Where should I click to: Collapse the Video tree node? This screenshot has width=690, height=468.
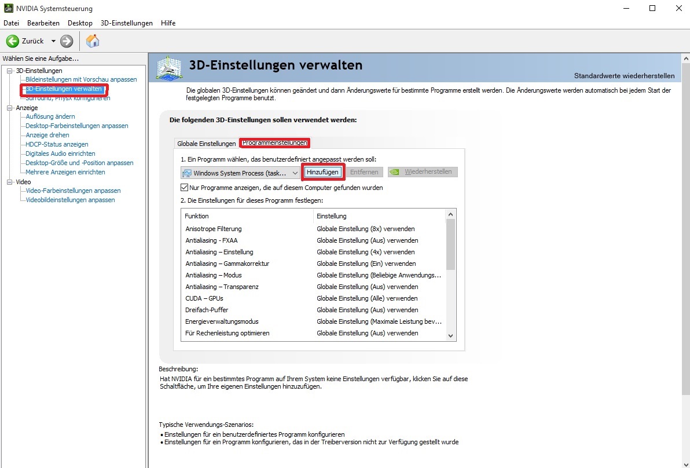(9, 182)
